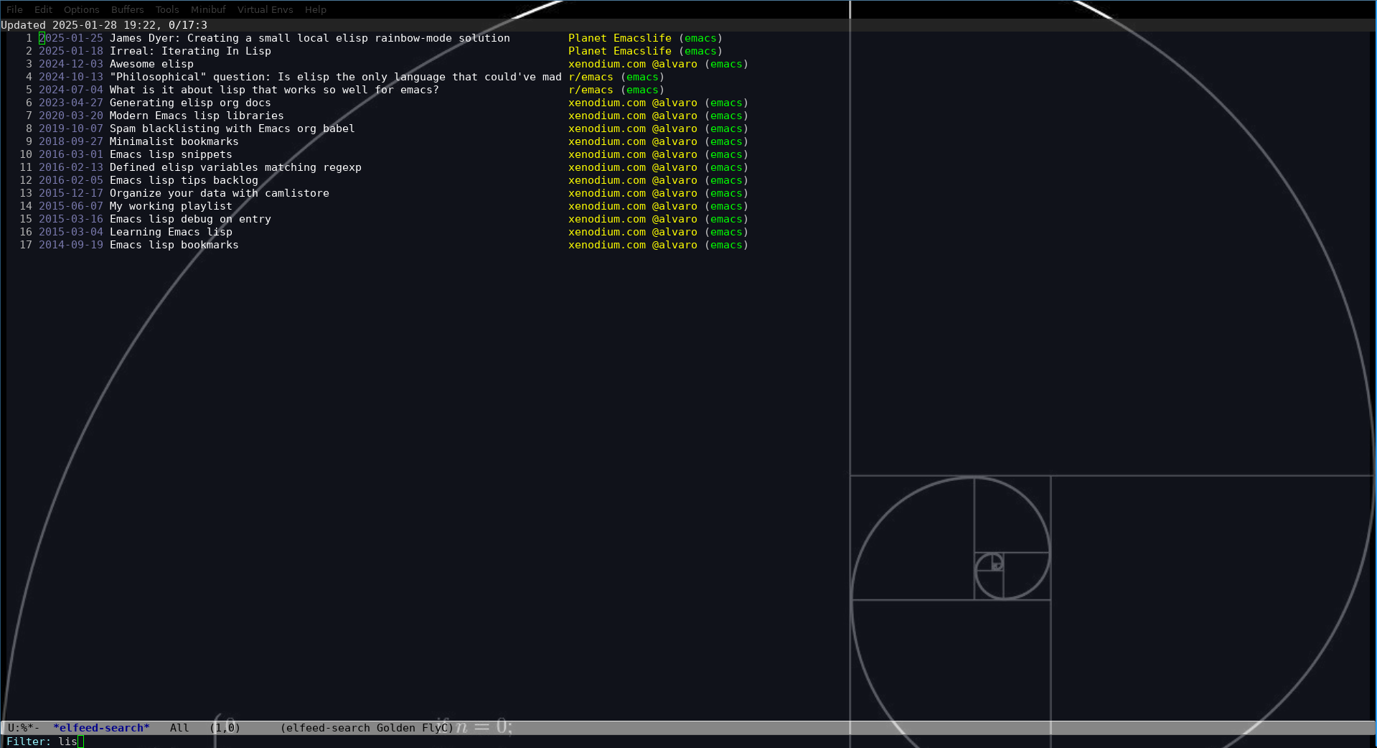Click the 'Modern Emacs lisp libraries' entry

pyautogui.click(x=196, y=116)
